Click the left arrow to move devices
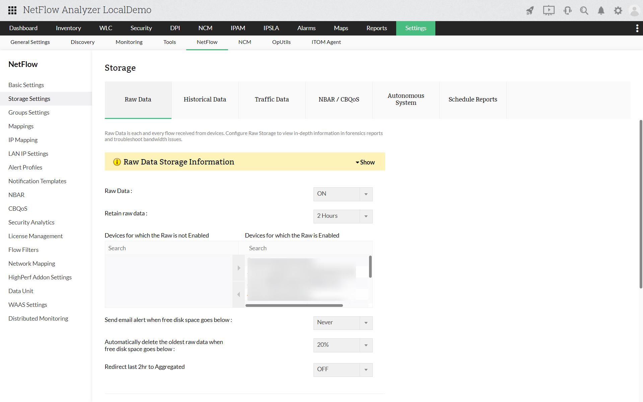The height and width of the screenshot is (402, 643). click(x=239, y=294)
